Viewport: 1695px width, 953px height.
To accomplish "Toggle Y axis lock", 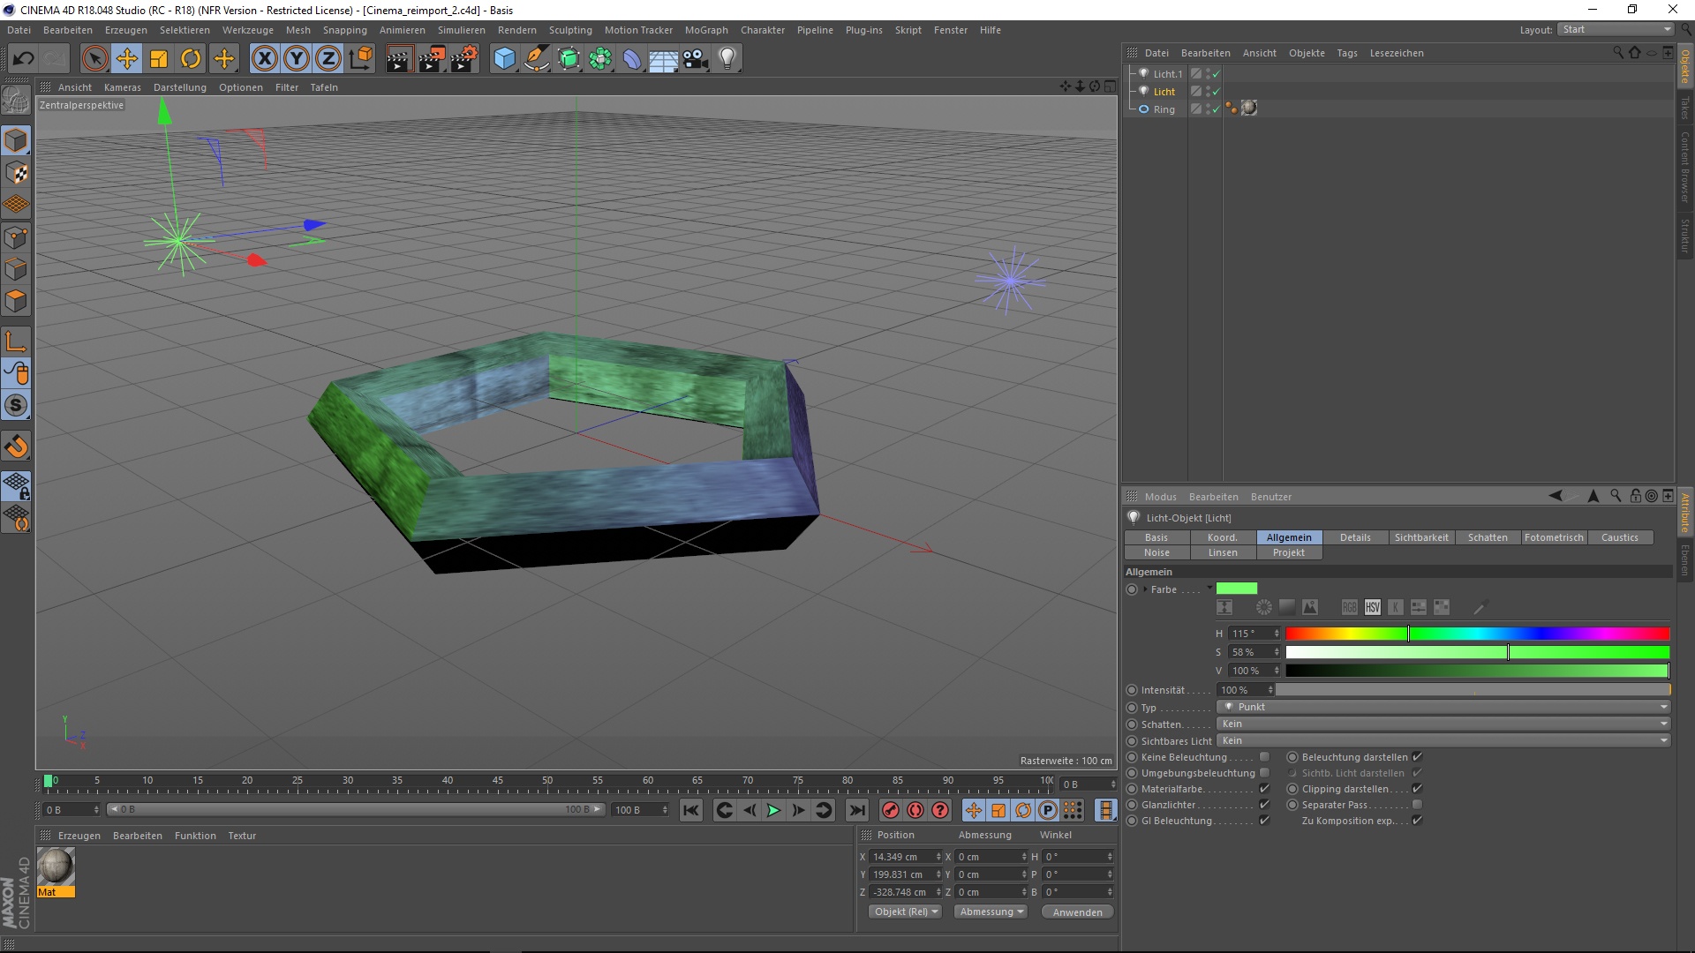I will coord(297,59).
